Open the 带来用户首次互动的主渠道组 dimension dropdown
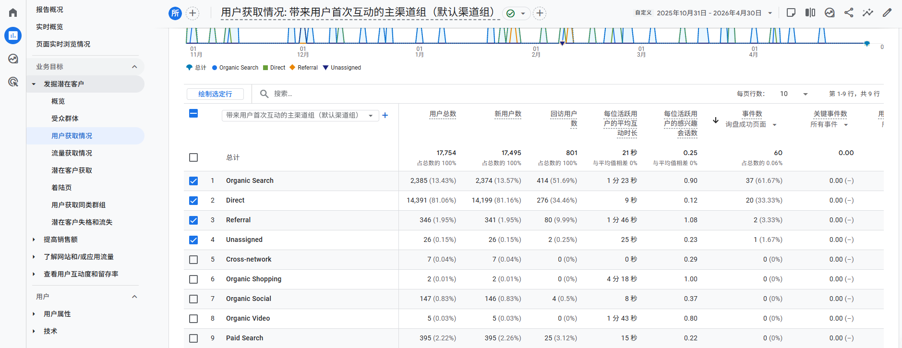The width and height of the screenshot is (902, 348). tap(300, 115)
